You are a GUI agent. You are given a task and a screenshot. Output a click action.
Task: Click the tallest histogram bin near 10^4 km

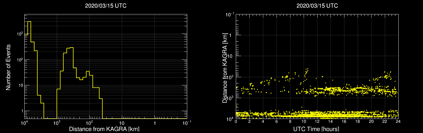pyautogui.click(x=29, y=70)
